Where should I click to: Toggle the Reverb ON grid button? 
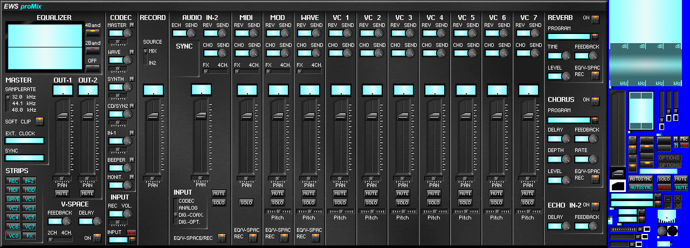(x=595, y=19)
